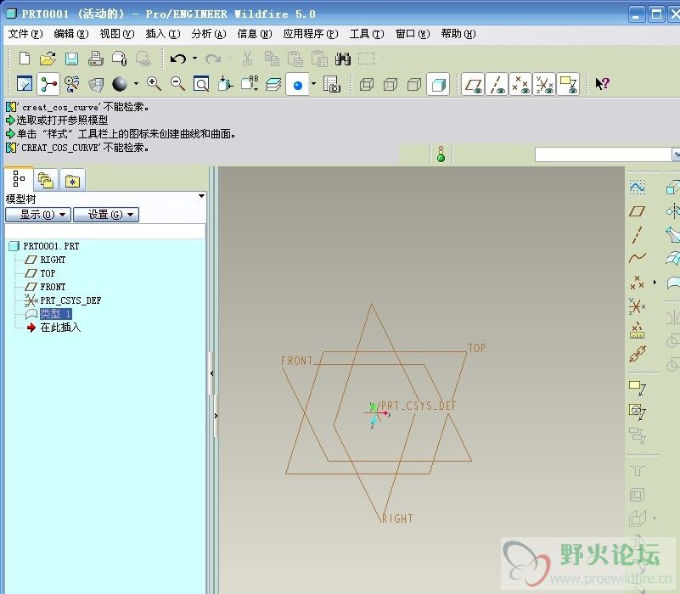Select the Orient mode icon
Viewport: 680px width, 594px height.
pyautogui.click(x=71, y=83)
